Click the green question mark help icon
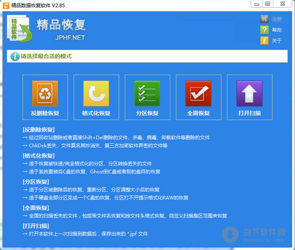 (265, 29)
